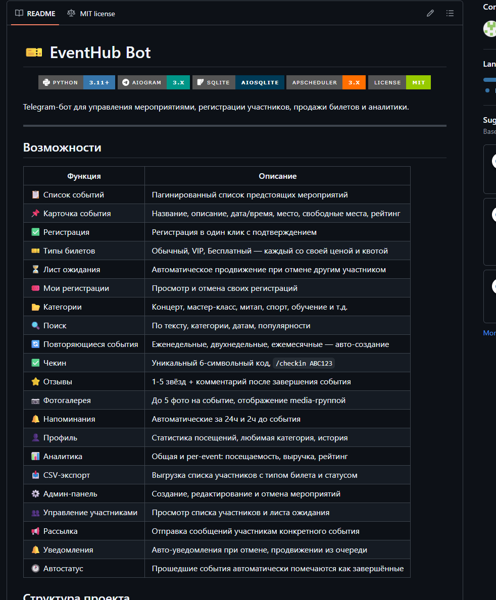Click cell 'Автоматическое продвижение при отмене'
496x600 pixels.
[x=277, y=269]
